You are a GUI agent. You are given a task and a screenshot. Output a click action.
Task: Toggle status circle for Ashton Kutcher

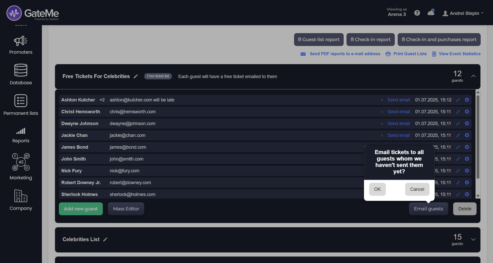tap(382, 100)
